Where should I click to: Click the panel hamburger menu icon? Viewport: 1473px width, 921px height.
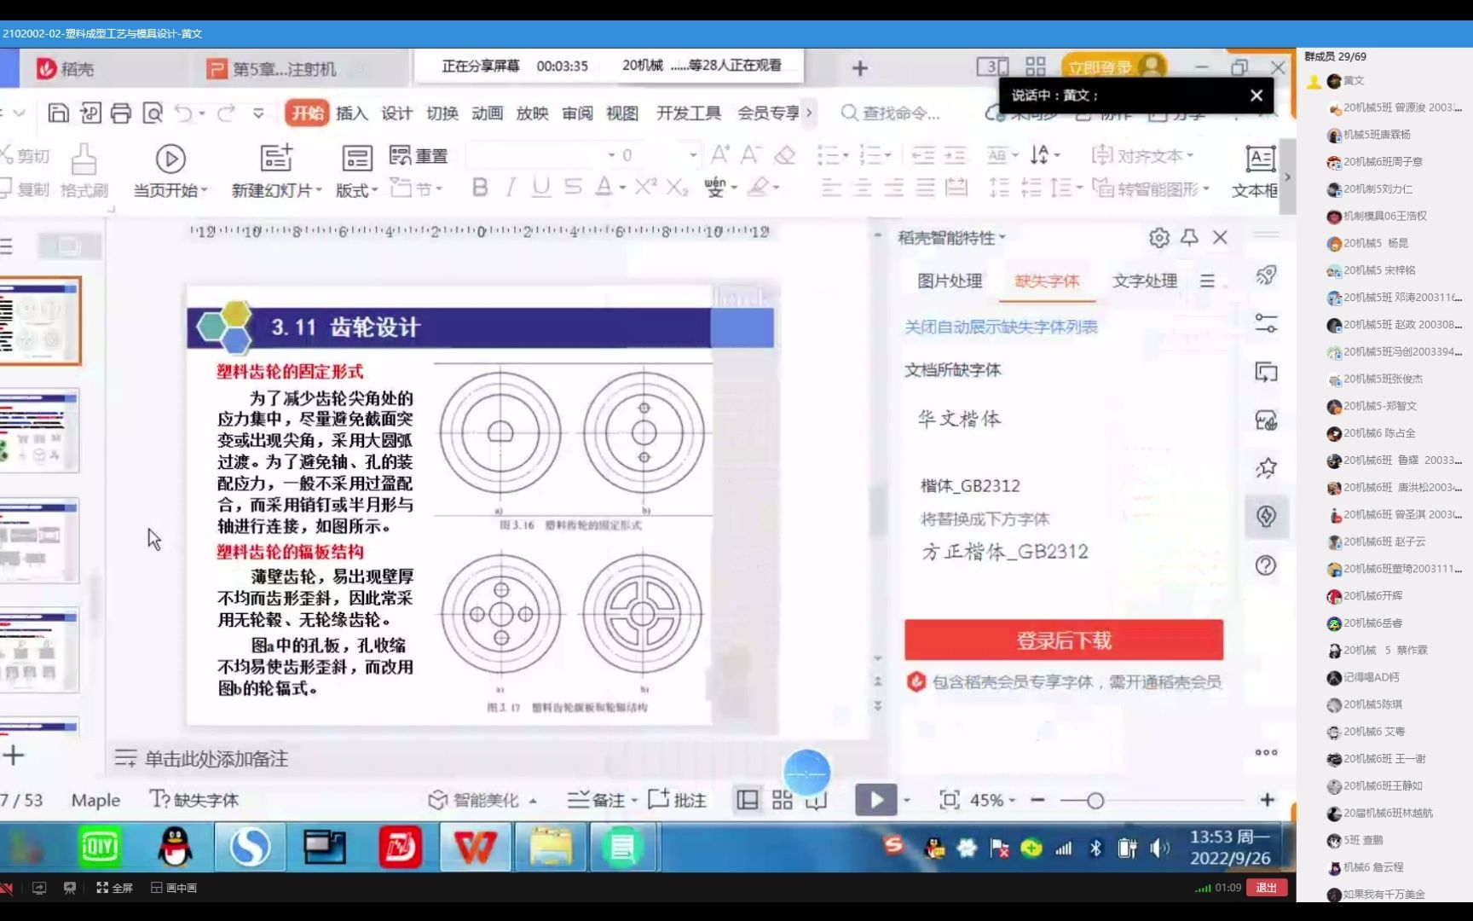click(1207, 281)
